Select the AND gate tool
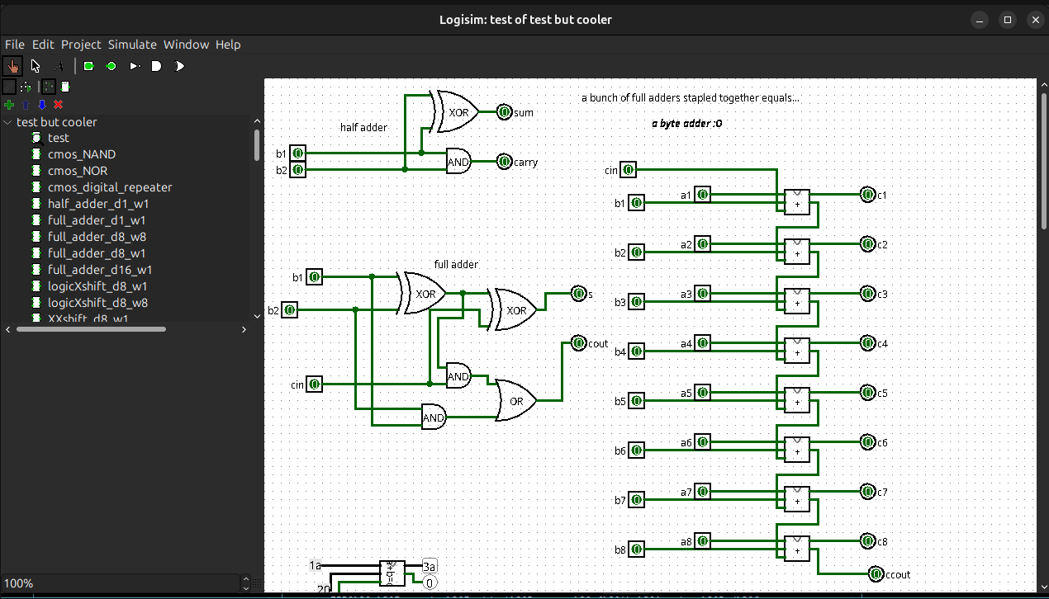This screenshot has width=1049, height=599. tap(156, 65)
